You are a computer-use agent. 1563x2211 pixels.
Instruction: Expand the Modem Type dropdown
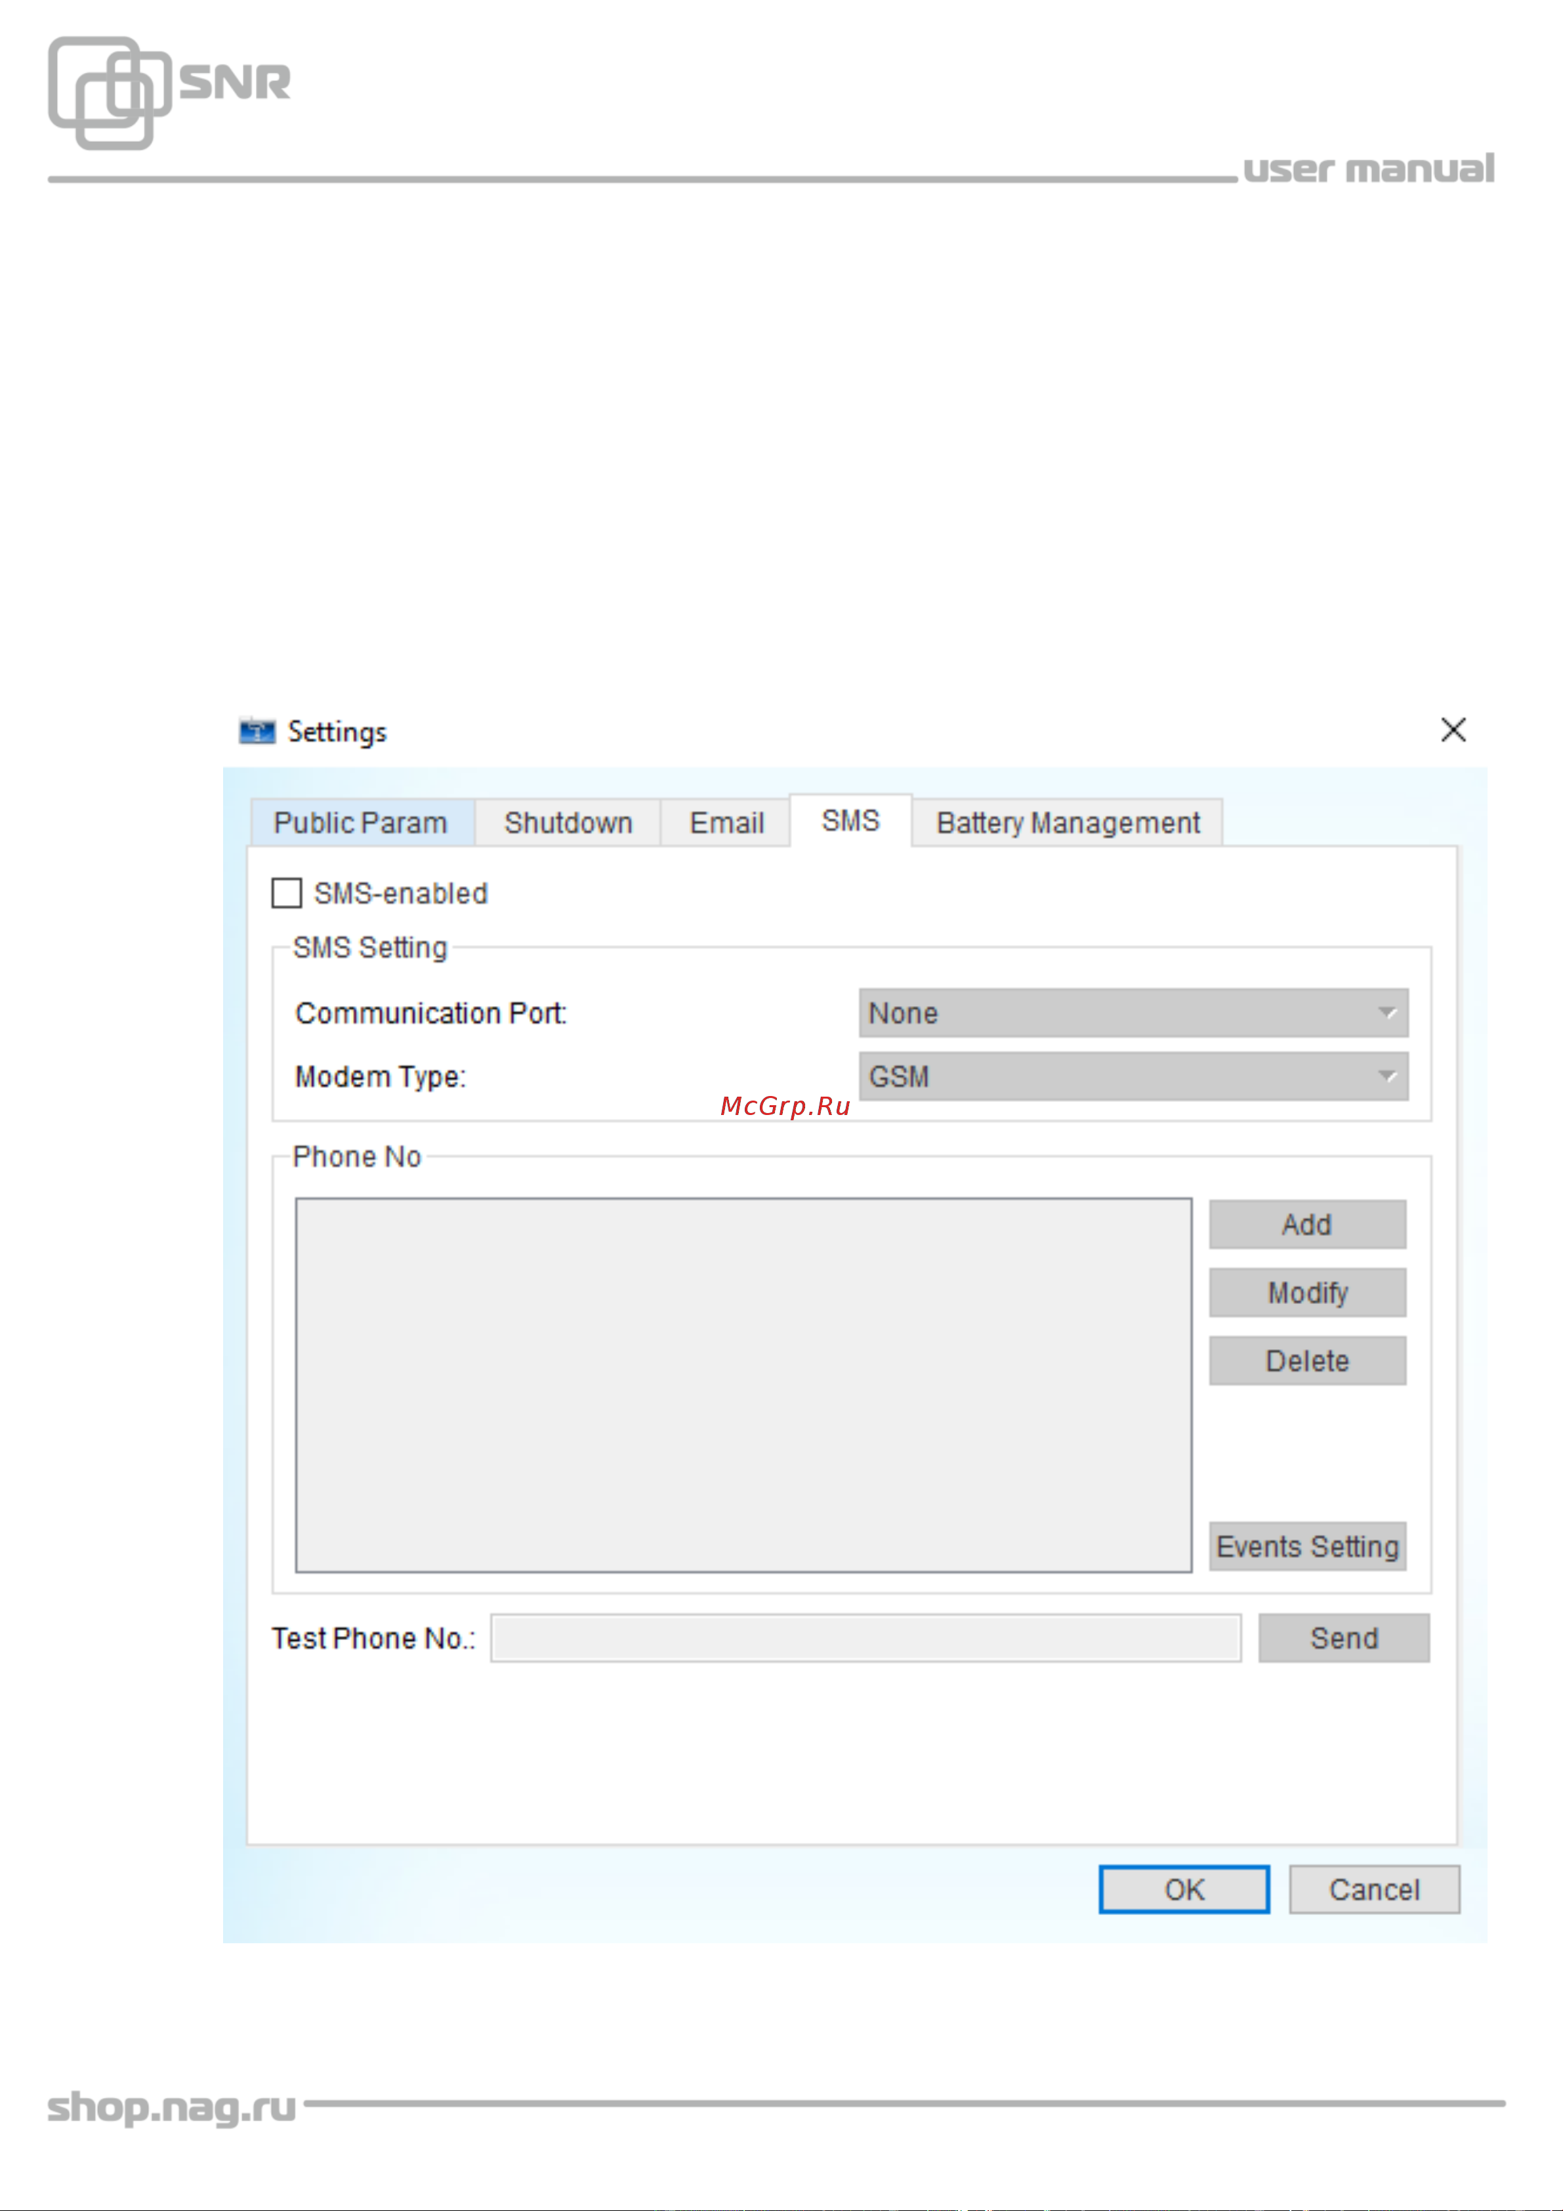pos(1133,1076)
